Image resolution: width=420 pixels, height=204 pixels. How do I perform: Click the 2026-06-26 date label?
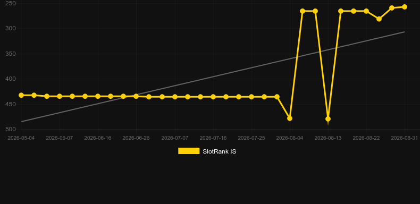pyautogui.click(x=136, y=138)
